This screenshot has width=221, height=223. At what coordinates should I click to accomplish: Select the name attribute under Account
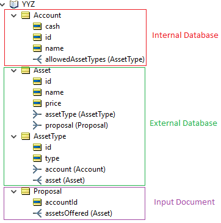pyautogui.click(x=54, y=48)
